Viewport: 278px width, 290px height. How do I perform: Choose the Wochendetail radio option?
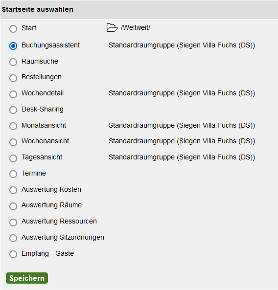pos(13,94)
